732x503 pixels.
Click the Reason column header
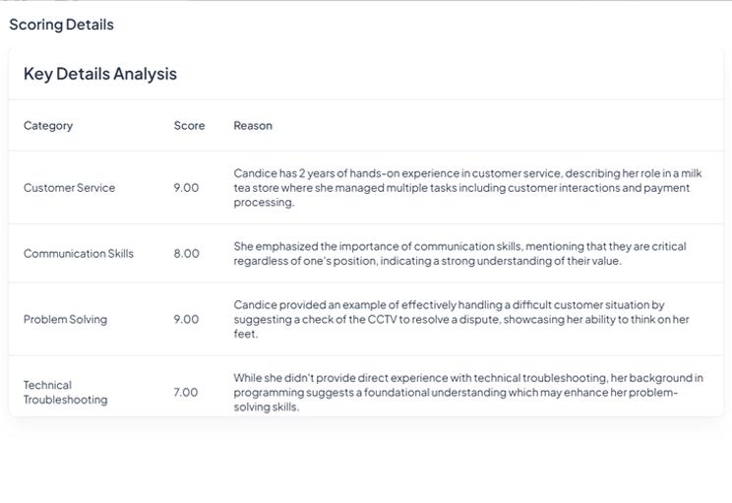(x=253, y=126)
